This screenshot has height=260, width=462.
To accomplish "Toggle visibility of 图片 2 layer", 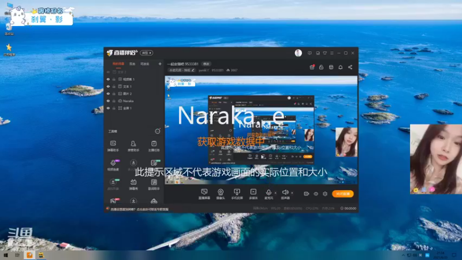I will click(108, 94).
